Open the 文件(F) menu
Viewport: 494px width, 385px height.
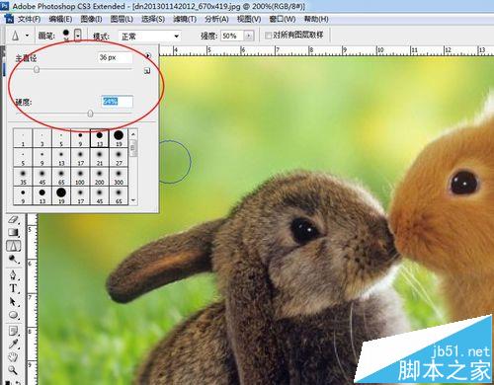click(x=29, y=19)
